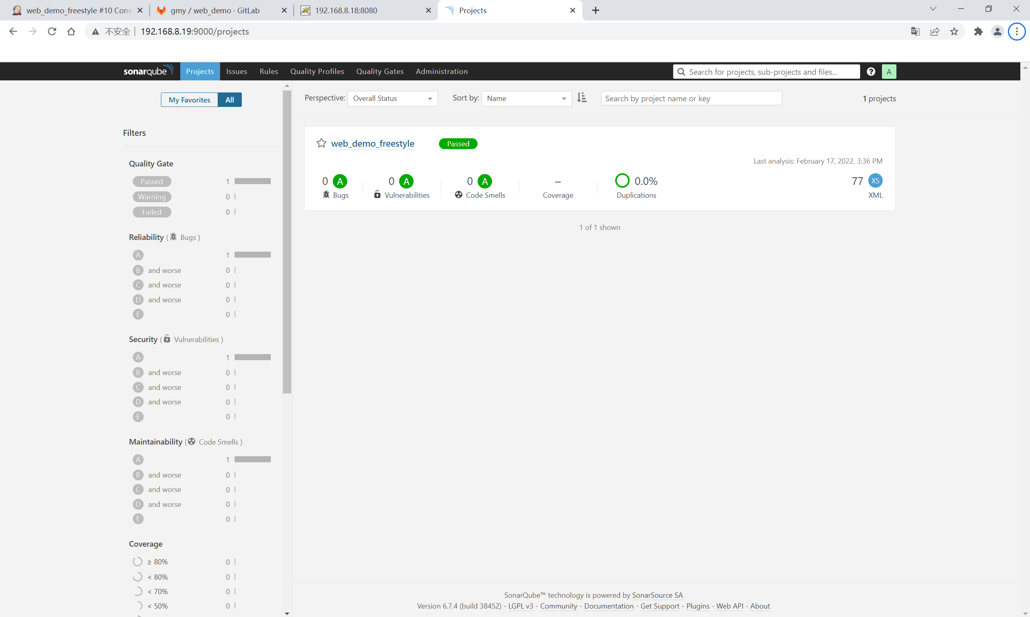This screenshot has height=617, width=1030.
Task: Open the Documentation footer link
Action: [x=608, y=606]
